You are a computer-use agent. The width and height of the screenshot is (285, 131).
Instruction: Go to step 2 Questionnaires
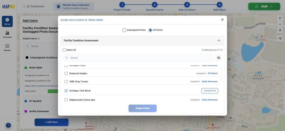(x=154, y=5)
